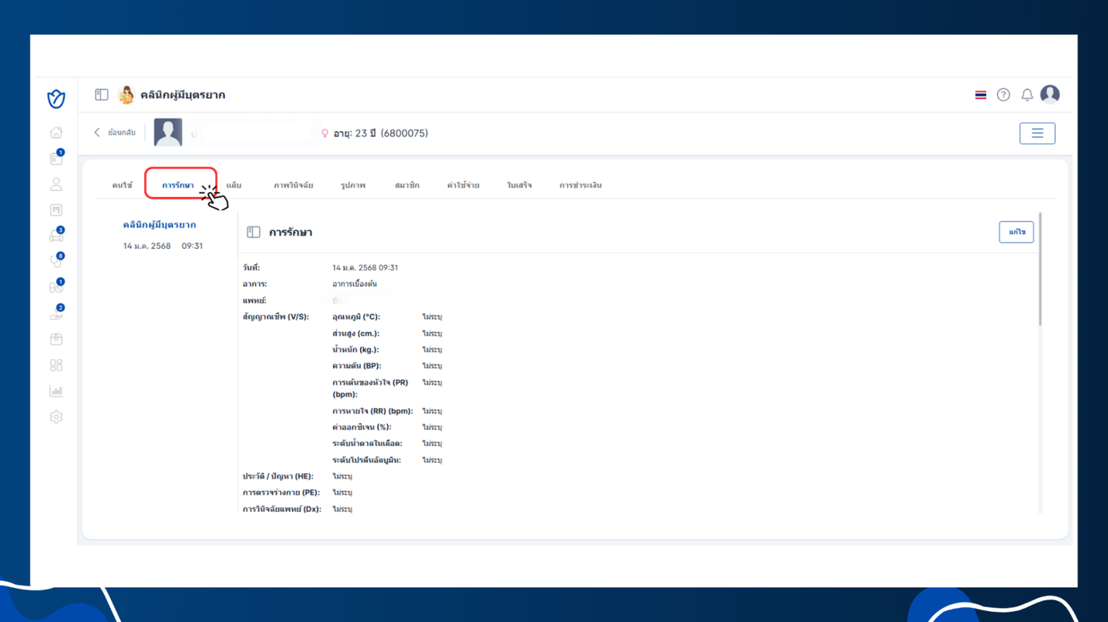Click the วันที่ value 14 ม.ค. 2568 09:31

[365, 268]
